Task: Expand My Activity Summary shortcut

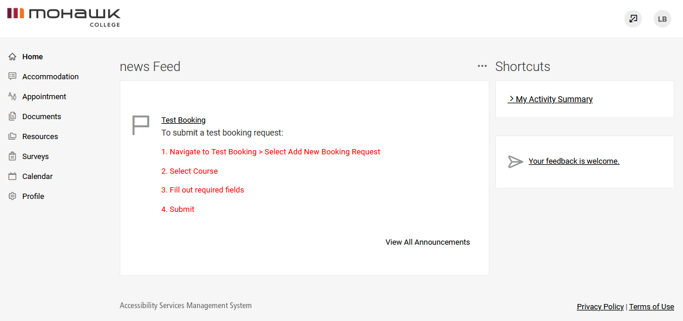Action: coord(550,100)
